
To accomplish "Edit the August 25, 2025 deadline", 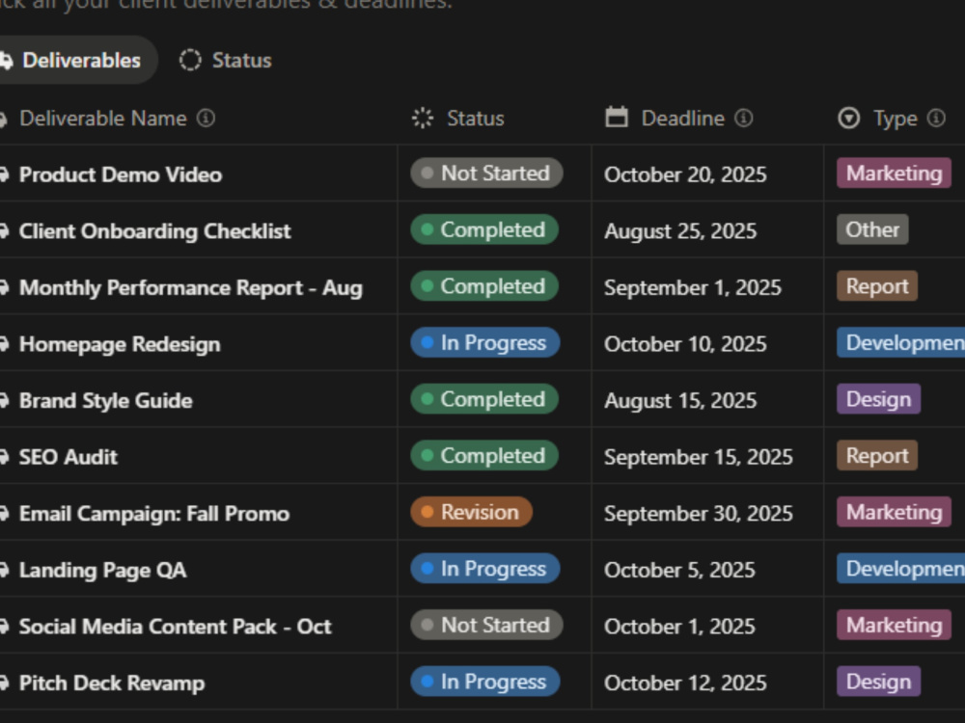I will [x=680, y=231].
